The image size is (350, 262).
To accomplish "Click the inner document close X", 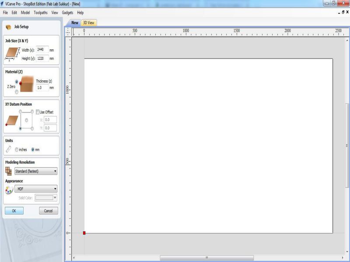I will (x=347, y=12).
